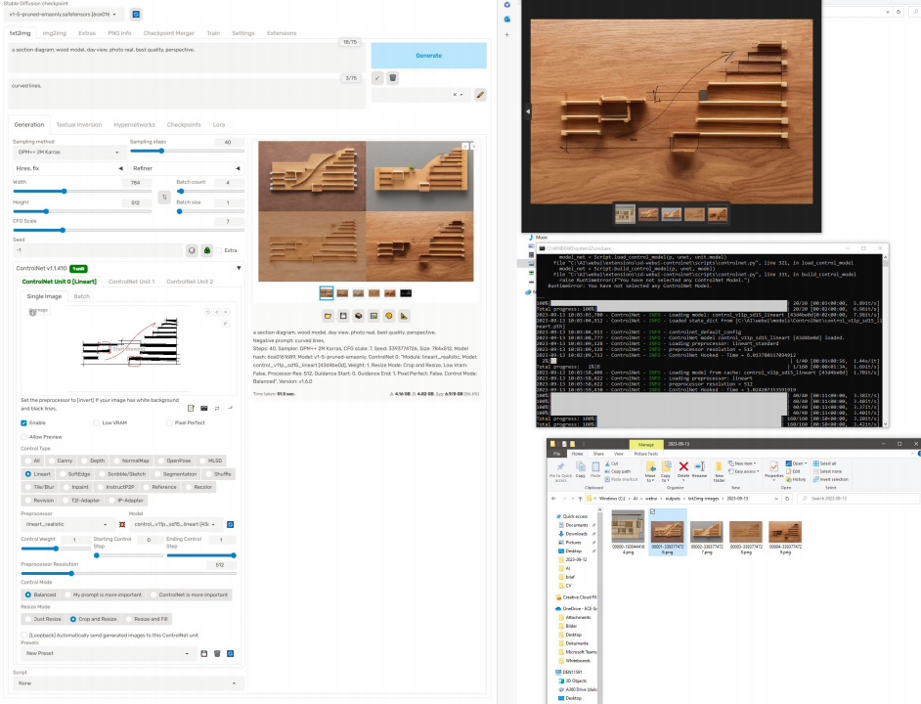Randomize seed with the dice icon
921x704 pixels.
click(192, 249)
